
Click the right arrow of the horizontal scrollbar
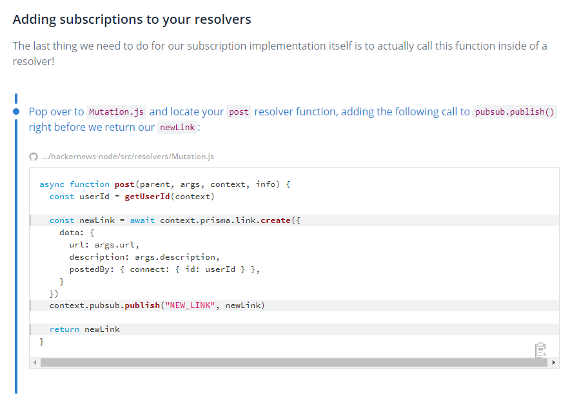tap(554, 362)
